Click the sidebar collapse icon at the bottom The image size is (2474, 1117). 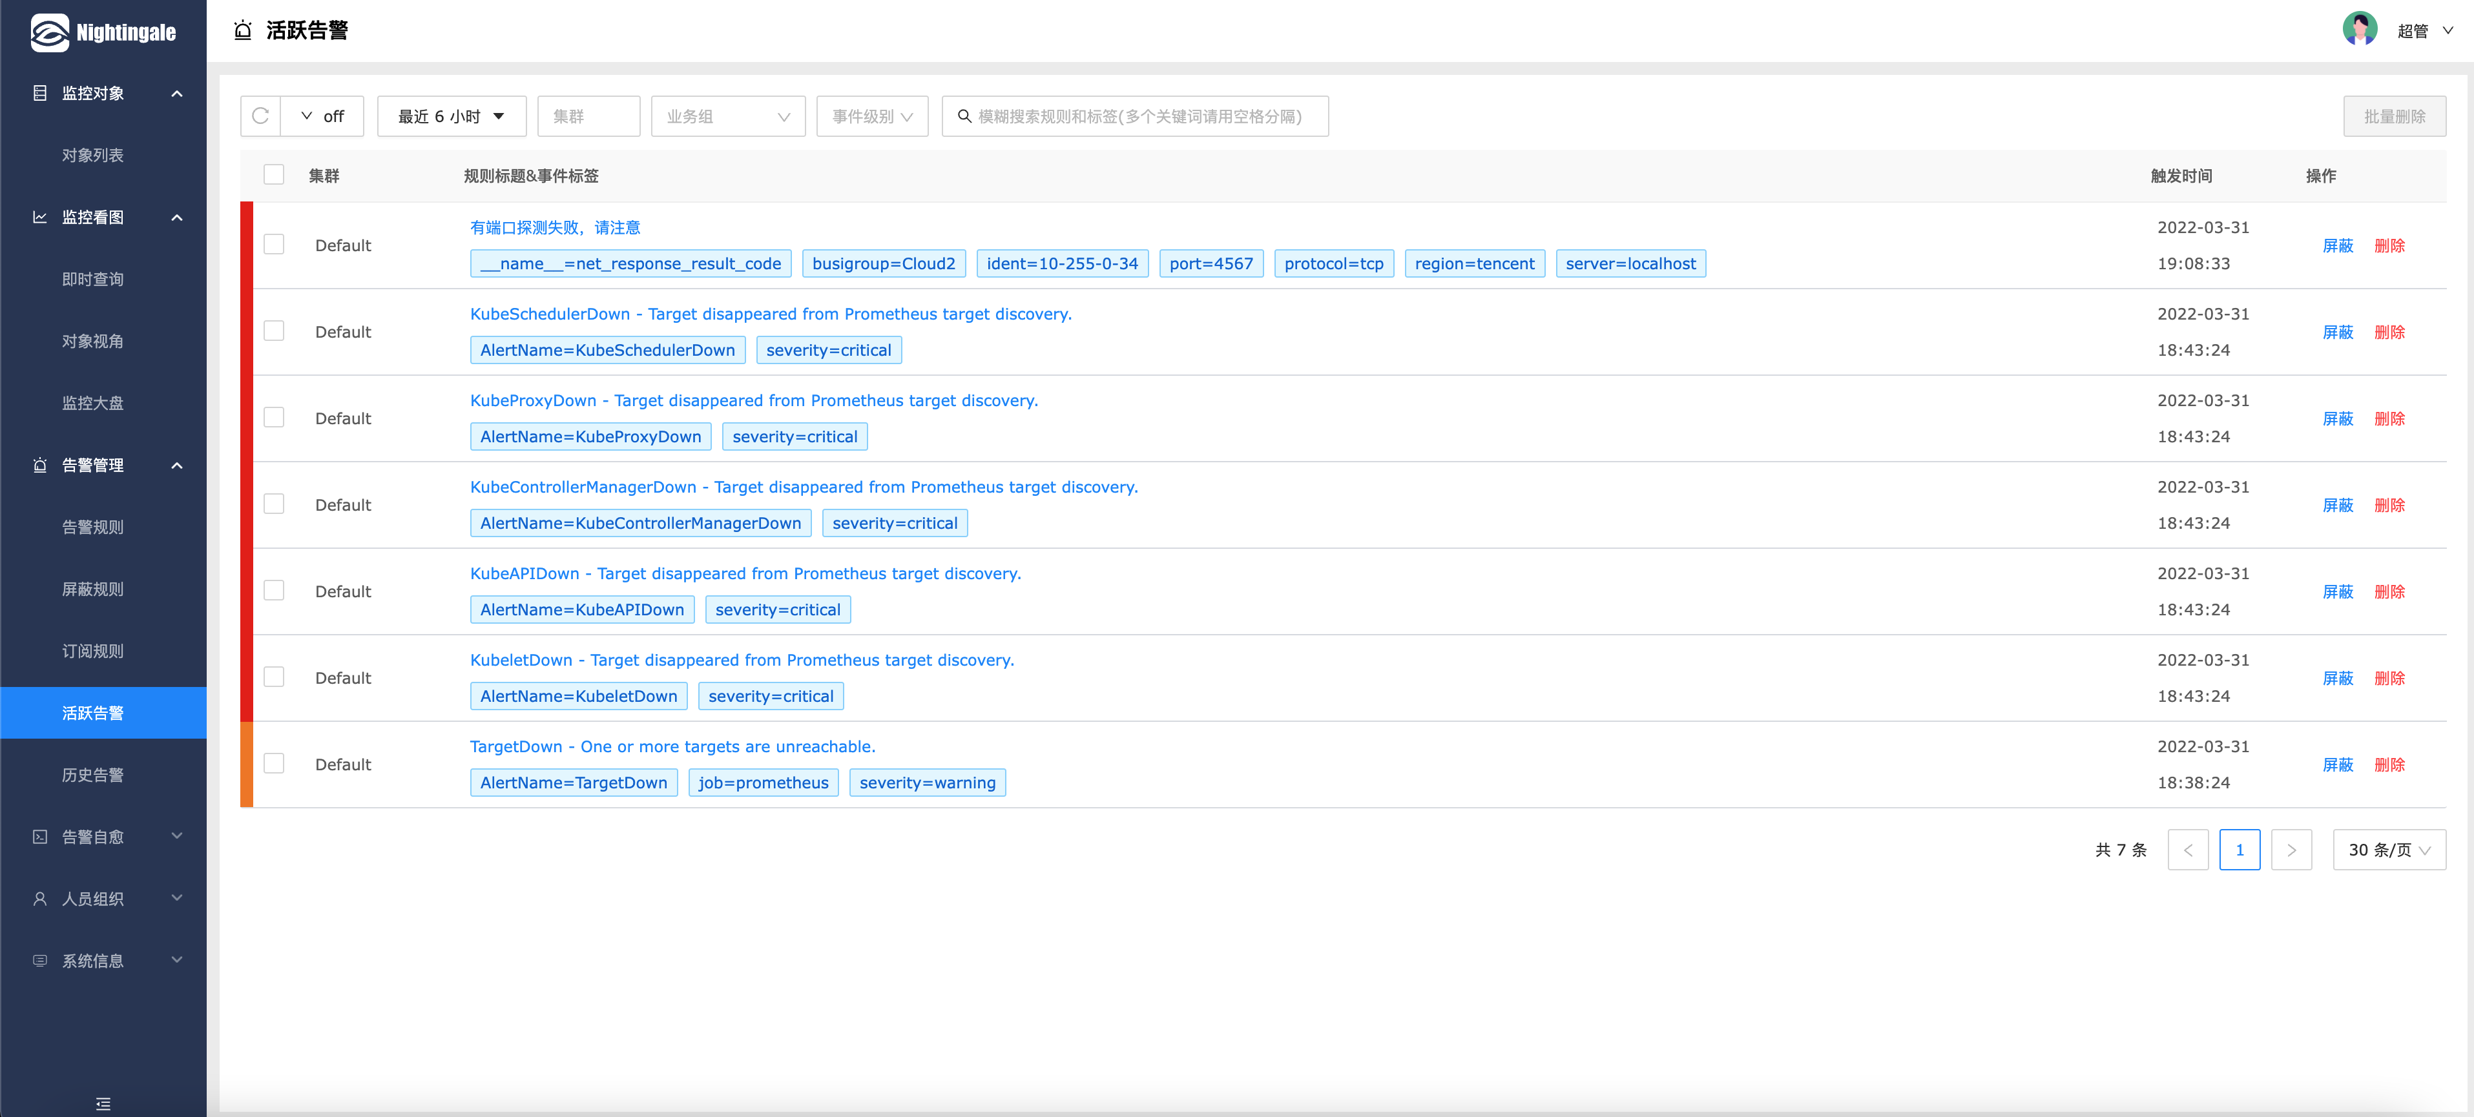point(103,1103)
